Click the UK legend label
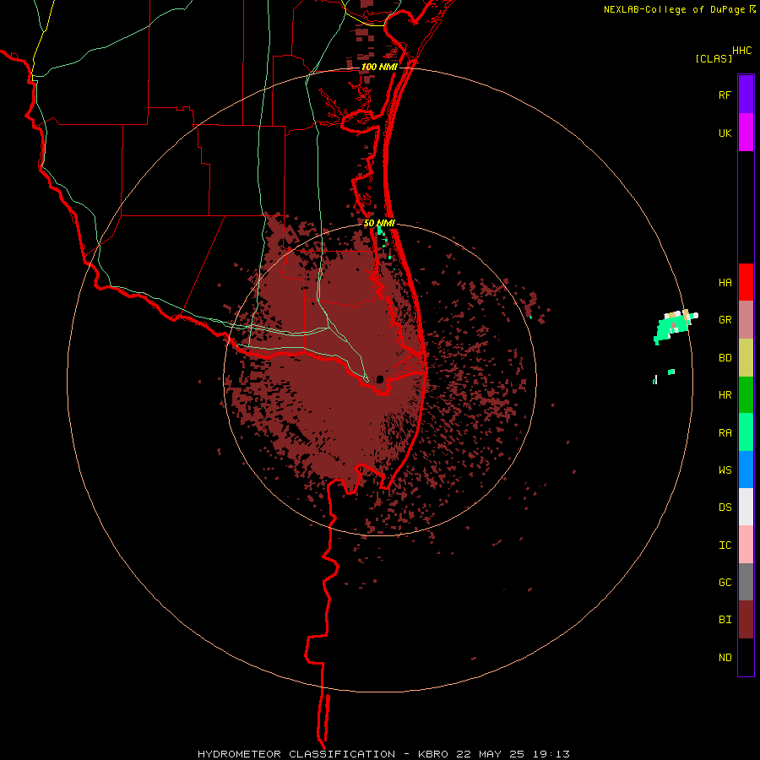The image size is (760, 760). pyautogui.click(x=725, y=133)
